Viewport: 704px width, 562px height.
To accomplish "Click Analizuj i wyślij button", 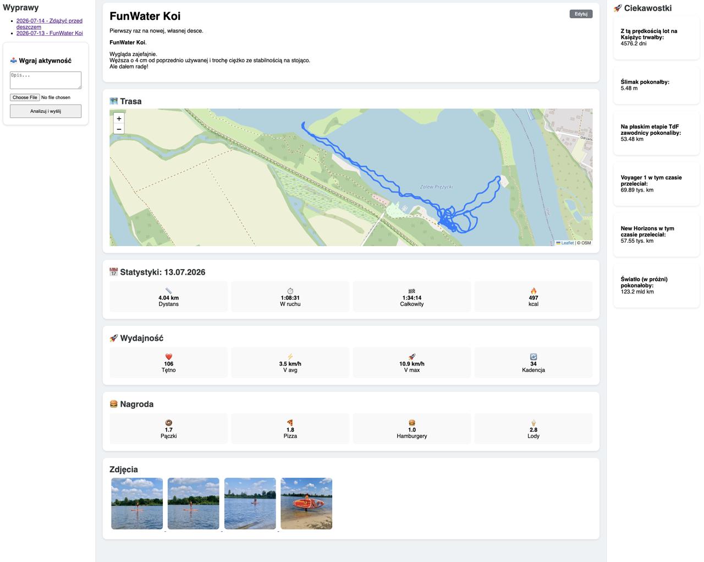I will (x=46, y=111).
